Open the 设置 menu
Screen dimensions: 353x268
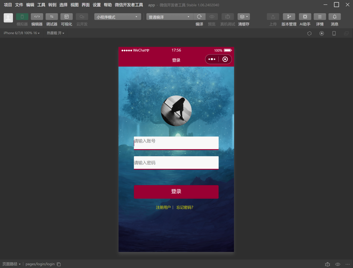(96, 5)
